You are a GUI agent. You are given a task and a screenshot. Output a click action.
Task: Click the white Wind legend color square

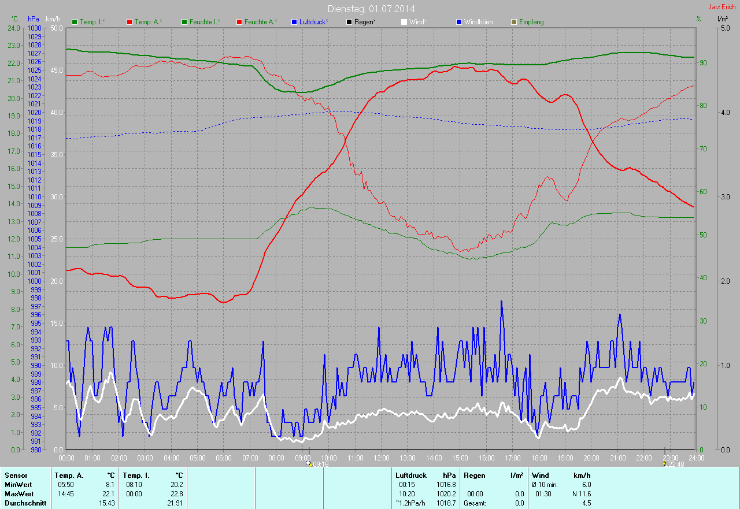(404, 22)
